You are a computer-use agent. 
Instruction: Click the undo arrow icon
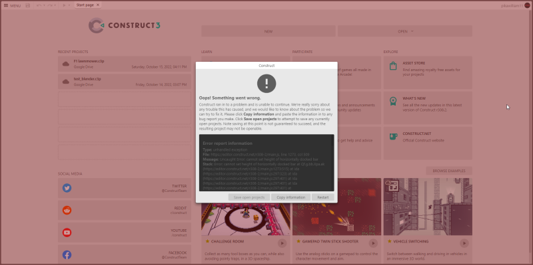39,5
